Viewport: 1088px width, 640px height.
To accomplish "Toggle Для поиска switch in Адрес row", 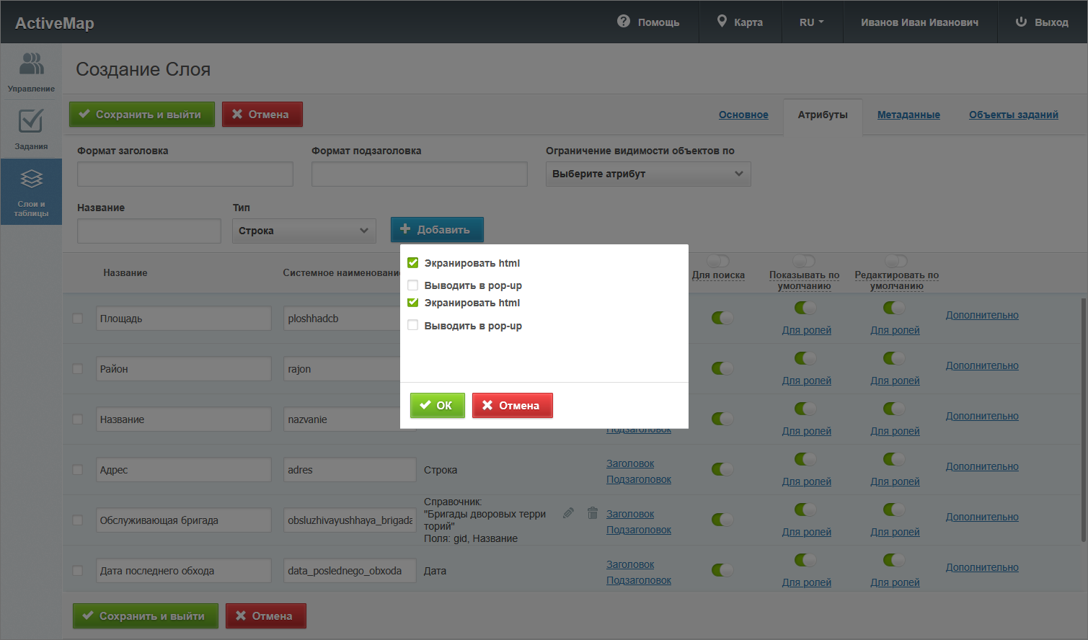I will pos(722,469).
